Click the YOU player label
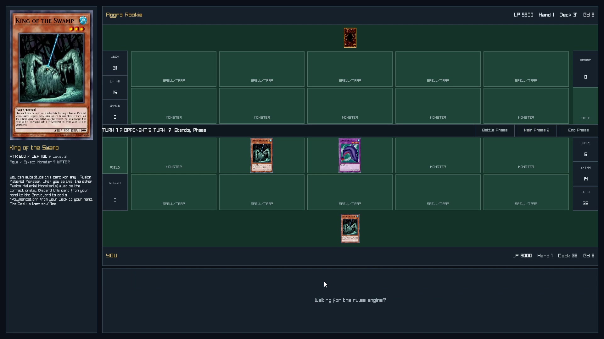 tap(112, 256)
